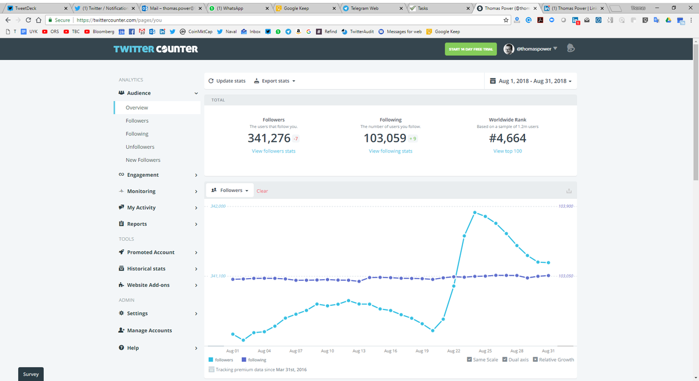
Task: Click the thomaspower profile avatar
Action: click(x=509, y=49)
